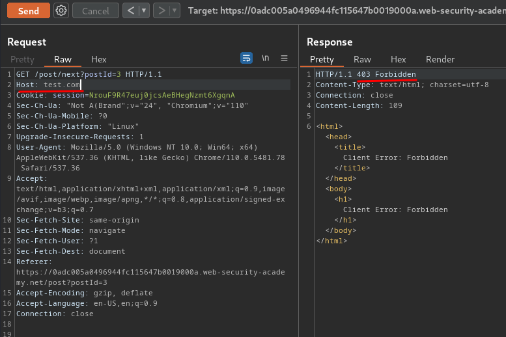Click the request Connection: close line
This screenshot has height=337, width=506.
point(55,314)
